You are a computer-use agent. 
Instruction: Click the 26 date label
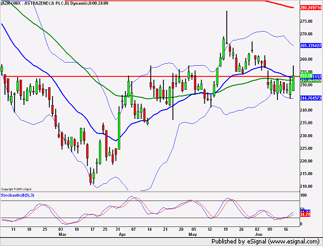241,230
